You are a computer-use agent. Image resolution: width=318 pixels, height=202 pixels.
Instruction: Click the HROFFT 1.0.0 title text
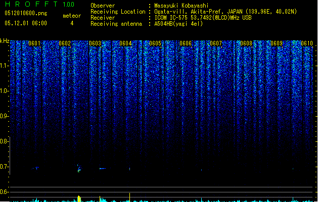pyautogui.click(x=40, y=4)
